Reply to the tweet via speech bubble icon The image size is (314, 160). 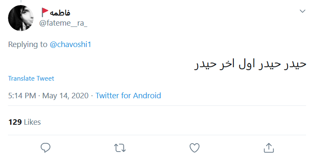45,148
